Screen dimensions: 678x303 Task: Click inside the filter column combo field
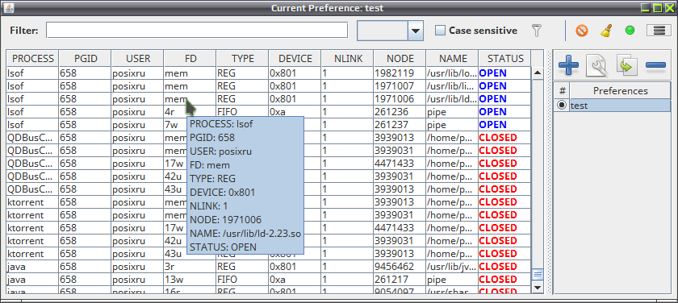click(383, 31)
